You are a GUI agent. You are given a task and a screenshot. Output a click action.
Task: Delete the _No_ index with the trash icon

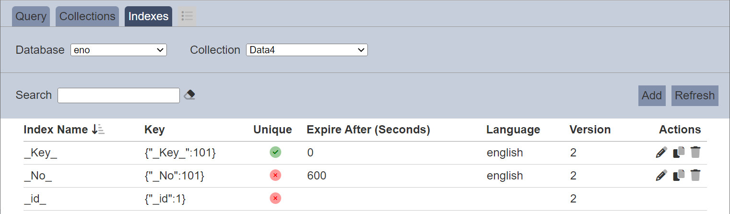tap(695, 176)
